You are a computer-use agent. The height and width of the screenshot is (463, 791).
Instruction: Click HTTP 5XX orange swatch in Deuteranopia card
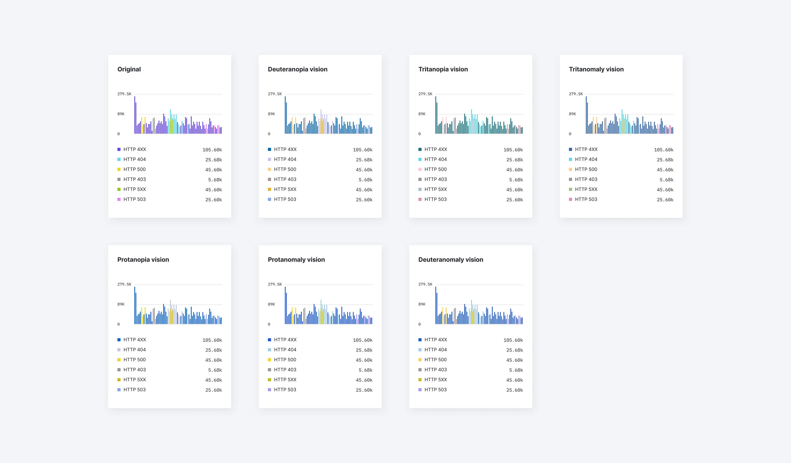tap(270, 189)
